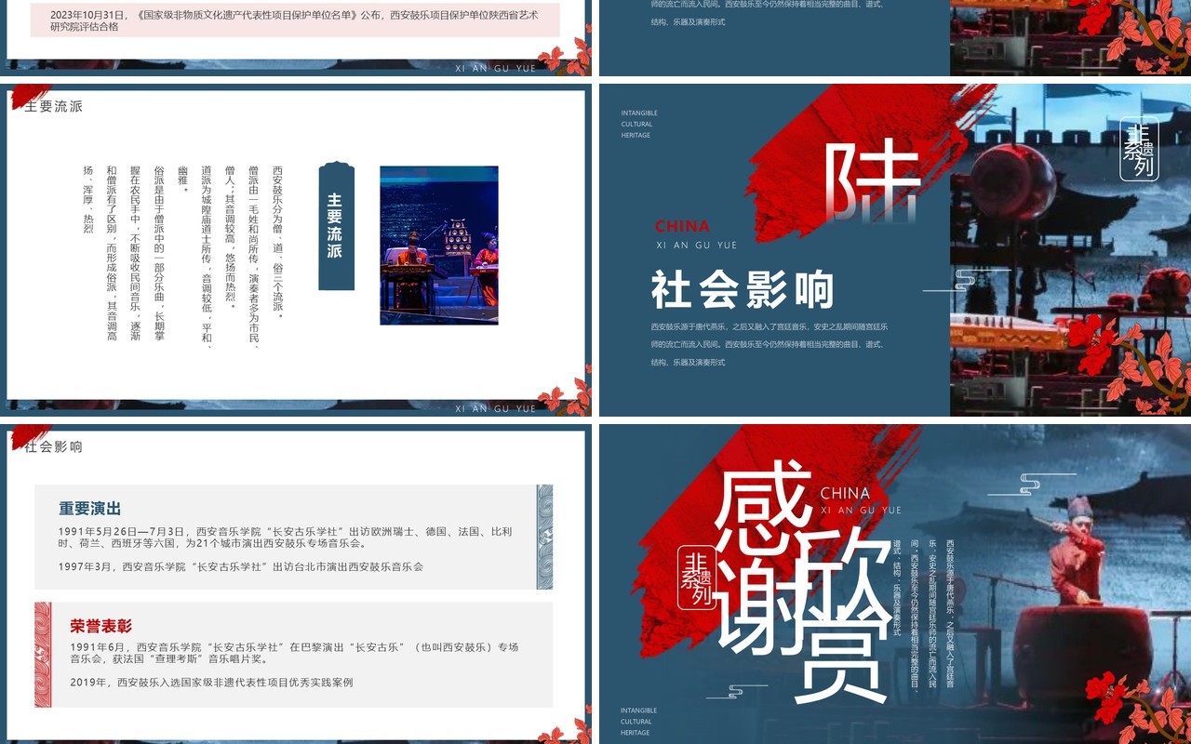The width and height of the screenshot is (1191, 744).
Task: Click the line starting 2019年，西安鼓乐入选
Action: [211, 683]
